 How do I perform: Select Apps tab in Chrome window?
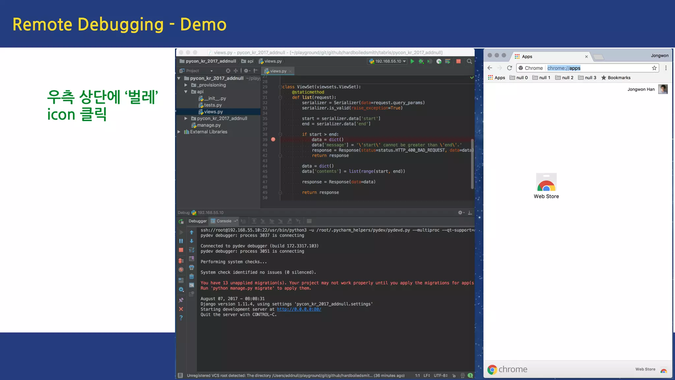coord(550,57)
